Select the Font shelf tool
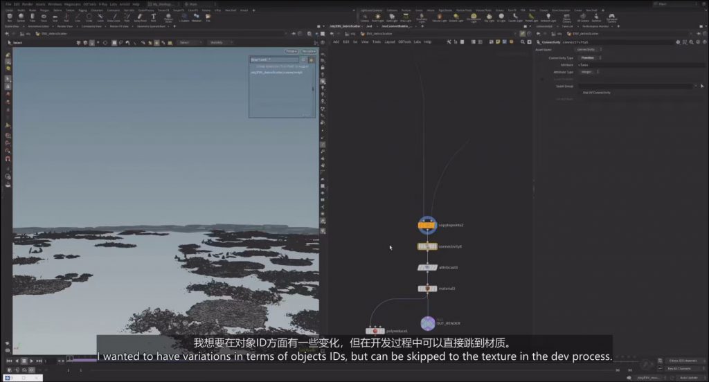Image resolution: width=709 pixels, height=382 pixels. 153,17
